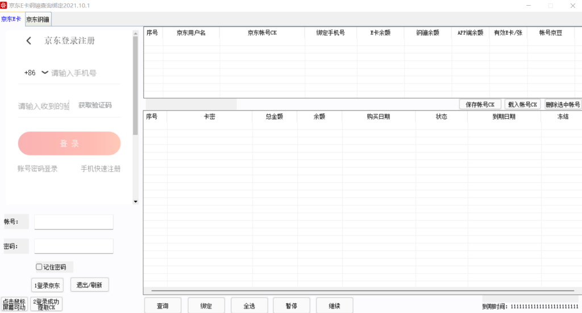
Task: Open the 手机快速注册 link
Action: (101, 169)
